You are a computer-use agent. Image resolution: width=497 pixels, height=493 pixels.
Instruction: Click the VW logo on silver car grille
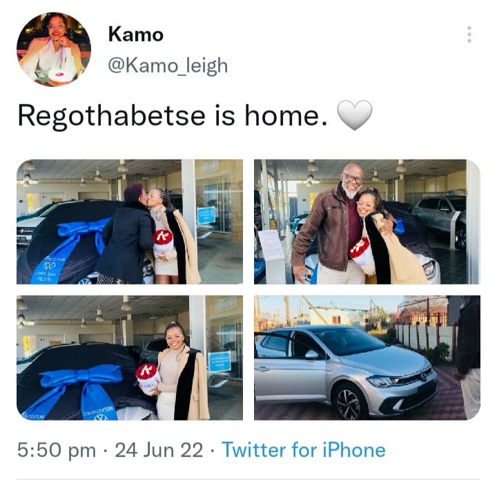[x=424, y=376]
